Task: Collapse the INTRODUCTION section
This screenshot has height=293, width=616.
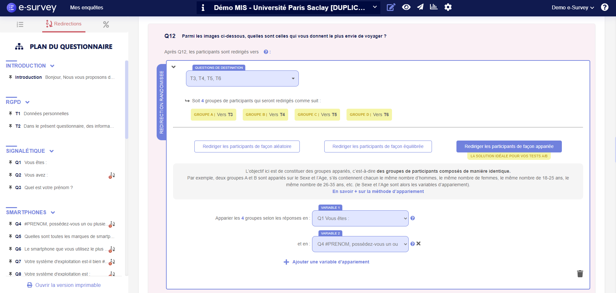Action: [x=52, y=66]
